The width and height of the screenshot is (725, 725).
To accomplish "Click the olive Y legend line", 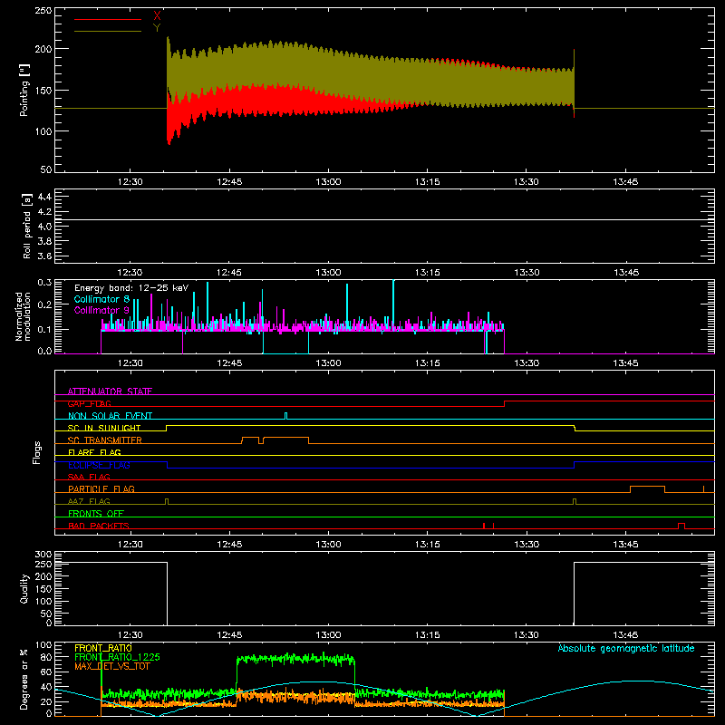I will (108, 32).
